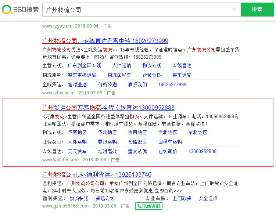Open the 回程车运输 link
276x213 pixels.
(x=170, y=142)
